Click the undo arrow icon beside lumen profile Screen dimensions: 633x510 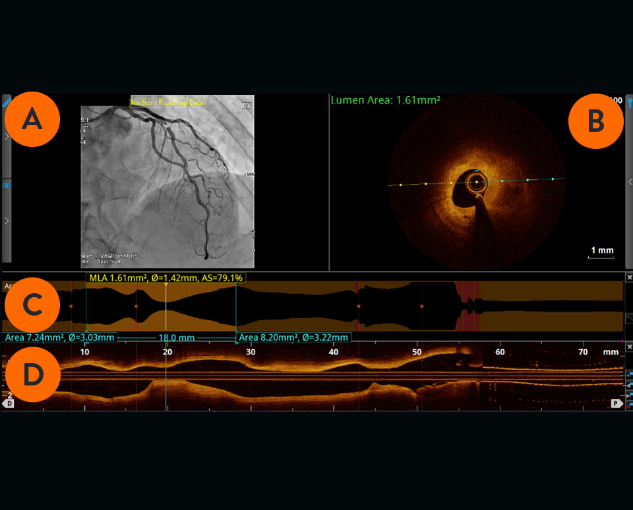(629, 318)
